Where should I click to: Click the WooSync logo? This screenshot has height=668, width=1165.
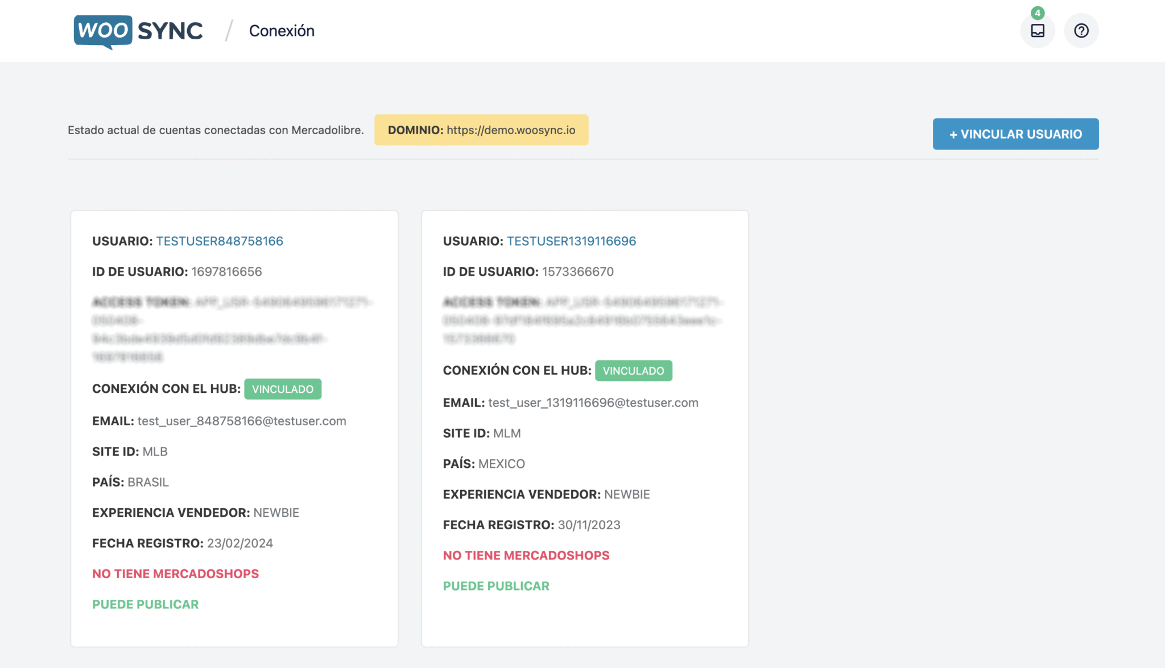[138, 31]
